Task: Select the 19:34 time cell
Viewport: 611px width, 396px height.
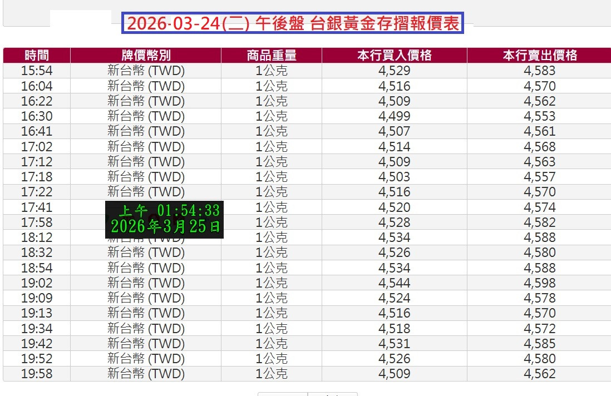Action: point(37,329)
